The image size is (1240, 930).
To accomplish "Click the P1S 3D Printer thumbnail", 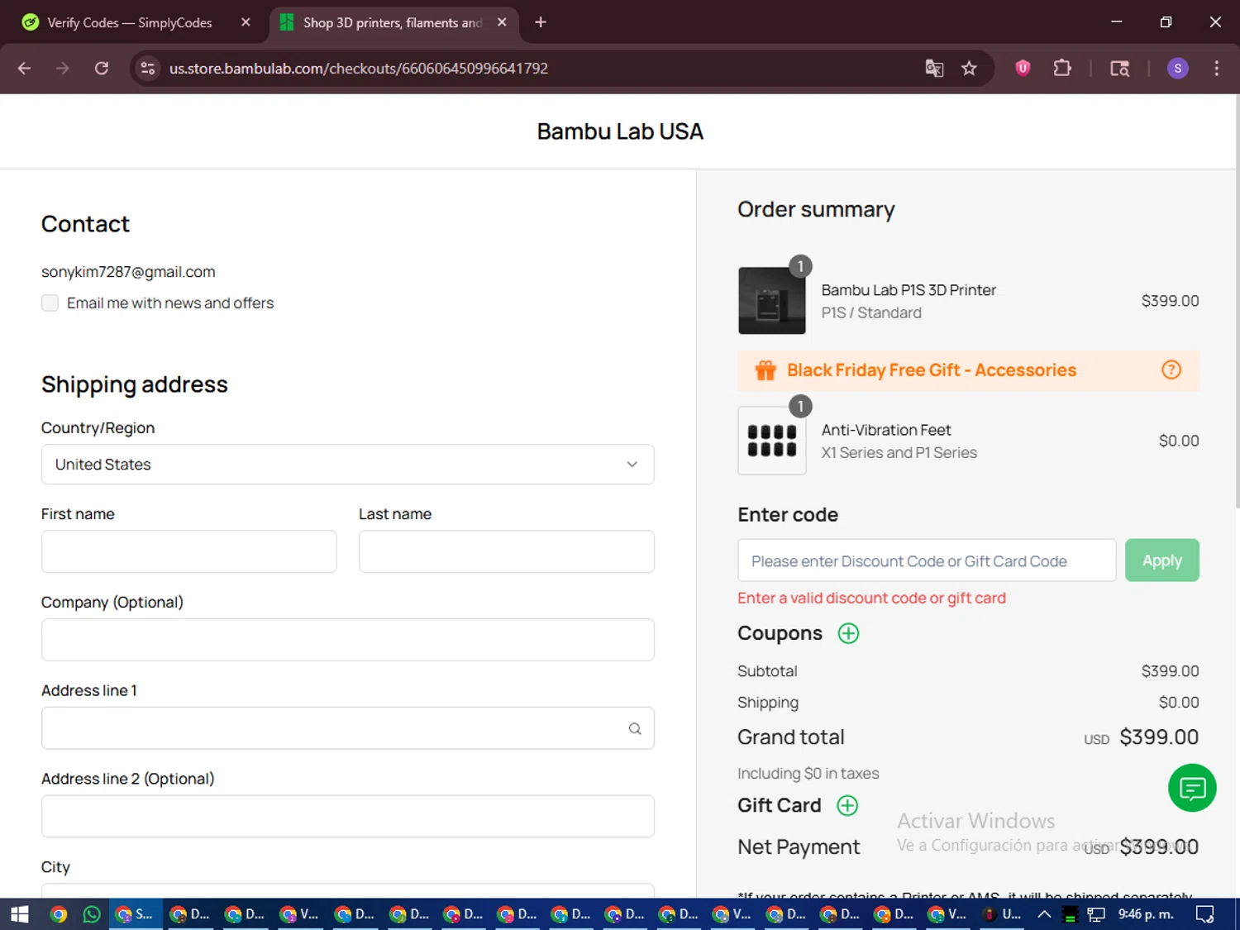I will click(x=772, y=301).
